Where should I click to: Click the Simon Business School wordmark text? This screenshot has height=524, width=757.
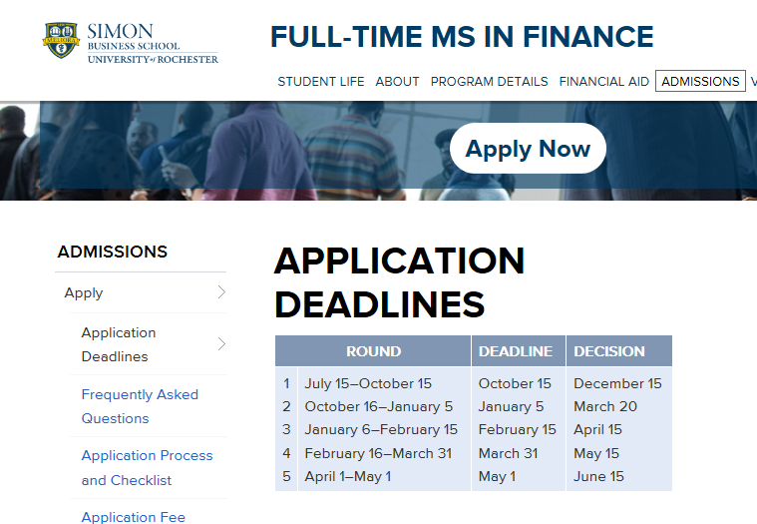point(152,43)
